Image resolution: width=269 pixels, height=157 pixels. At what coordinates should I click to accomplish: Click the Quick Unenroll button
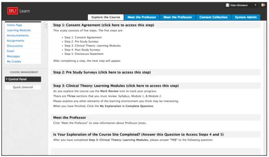[23, 87]
